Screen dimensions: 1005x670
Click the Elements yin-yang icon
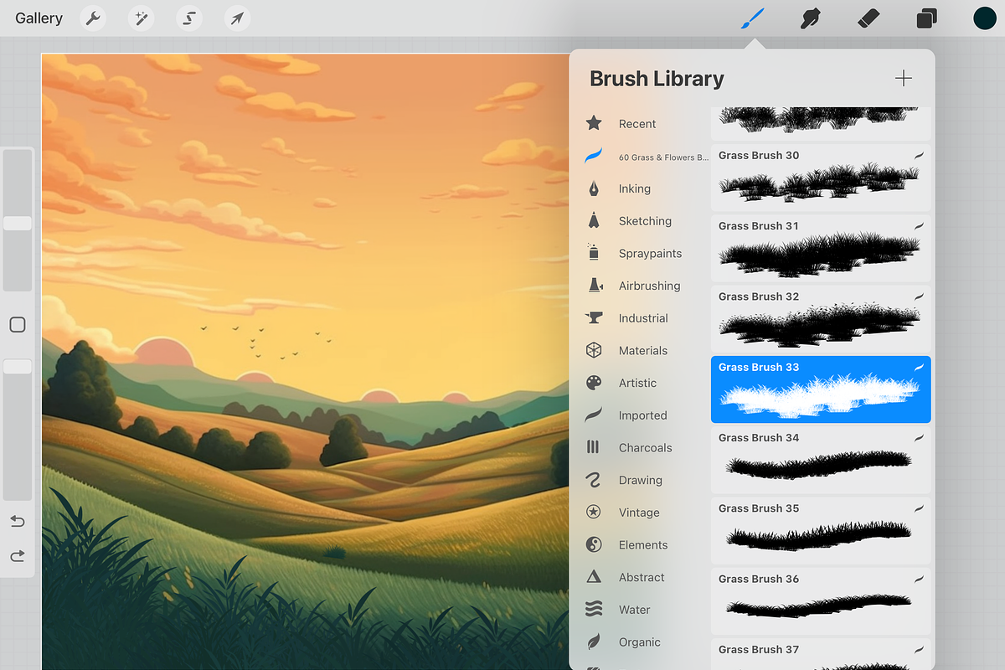594,544
